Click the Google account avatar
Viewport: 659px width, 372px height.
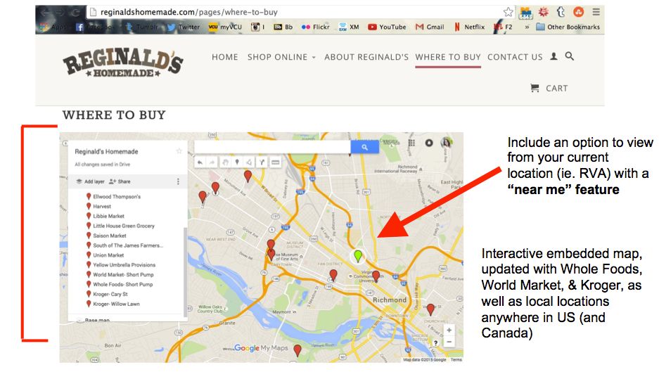[x=447, y=143]
